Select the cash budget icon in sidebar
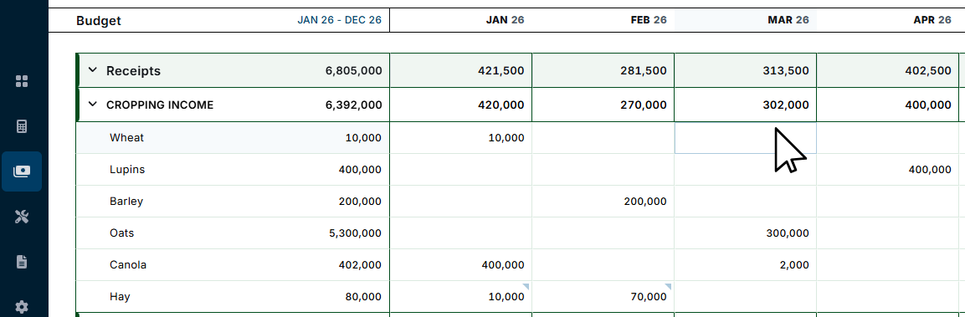965x317 pixels. (x=22, y=171)
